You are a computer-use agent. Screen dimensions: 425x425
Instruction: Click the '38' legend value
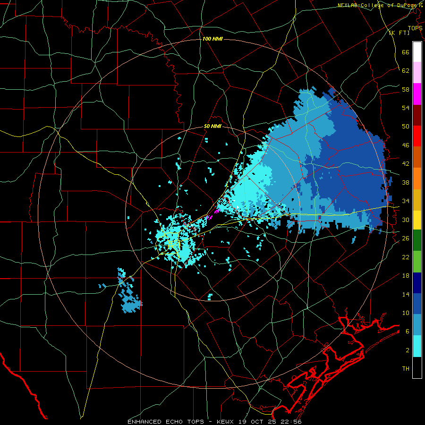point(406,182)
